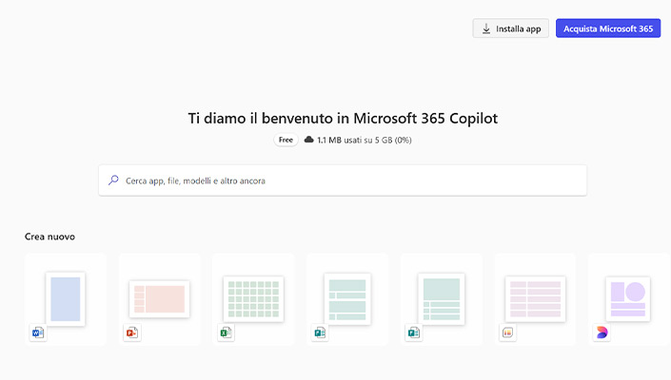Open the teal form thumbnail with sidebar rows
The image size is (671, 380).
click(x=347, y=298)
